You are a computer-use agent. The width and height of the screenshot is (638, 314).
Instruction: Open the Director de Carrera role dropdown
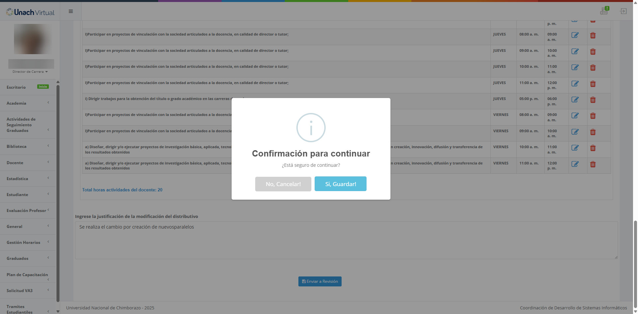pos(30,72)
